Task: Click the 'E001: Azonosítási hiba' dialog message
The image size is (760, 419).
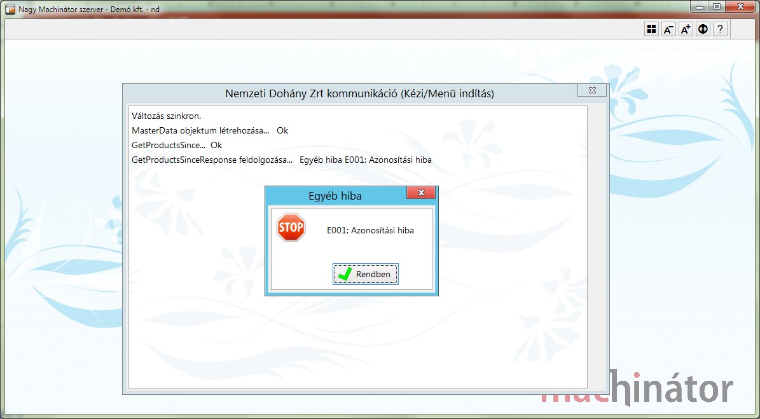Action: coord(370,231)
